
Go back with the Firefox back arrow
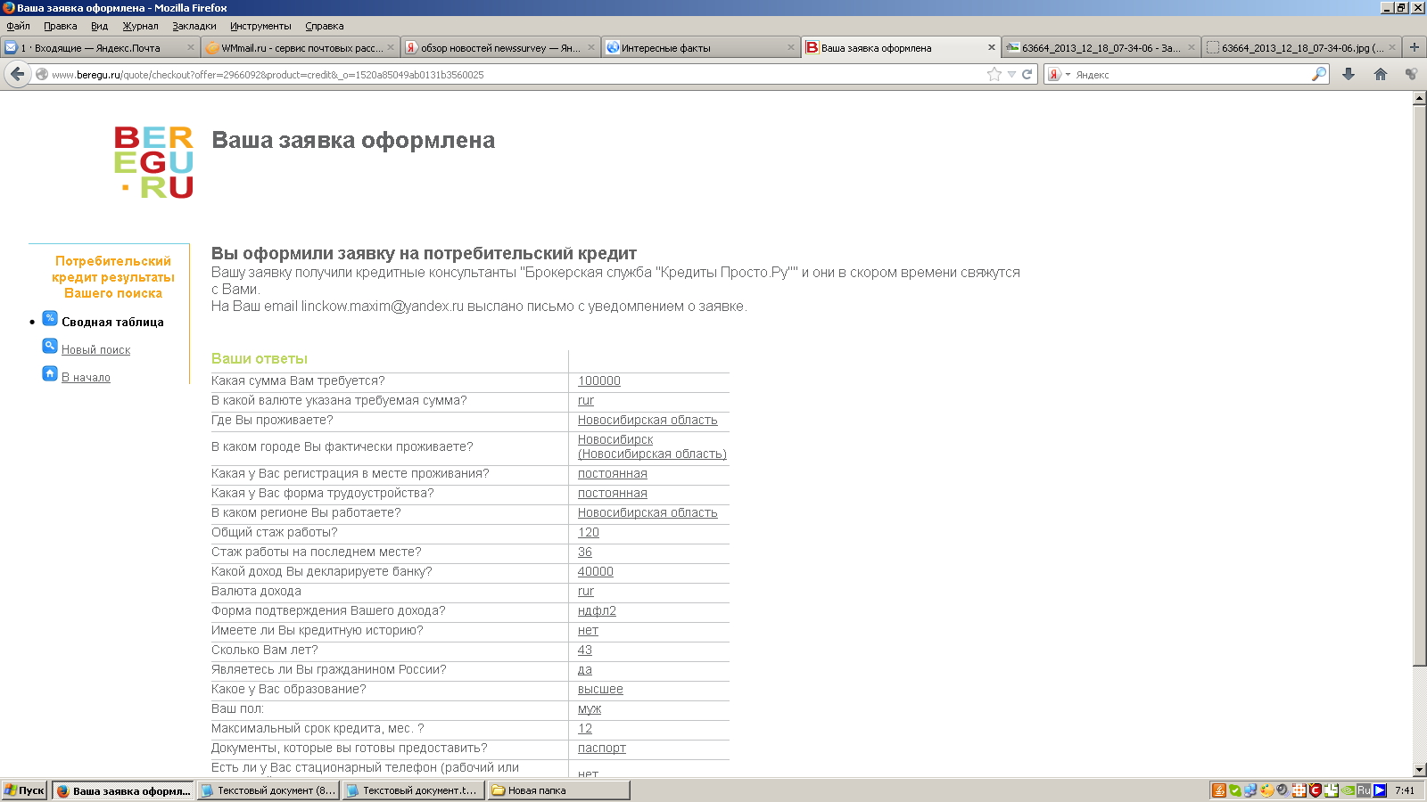click(x=18, y=74)
